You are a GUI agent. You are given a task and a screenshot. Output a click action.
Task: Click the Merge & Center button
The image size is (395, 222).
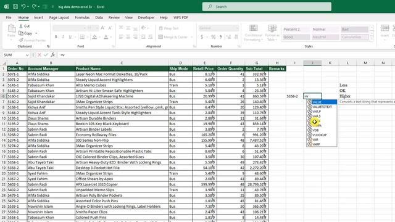tap(173, 37)
